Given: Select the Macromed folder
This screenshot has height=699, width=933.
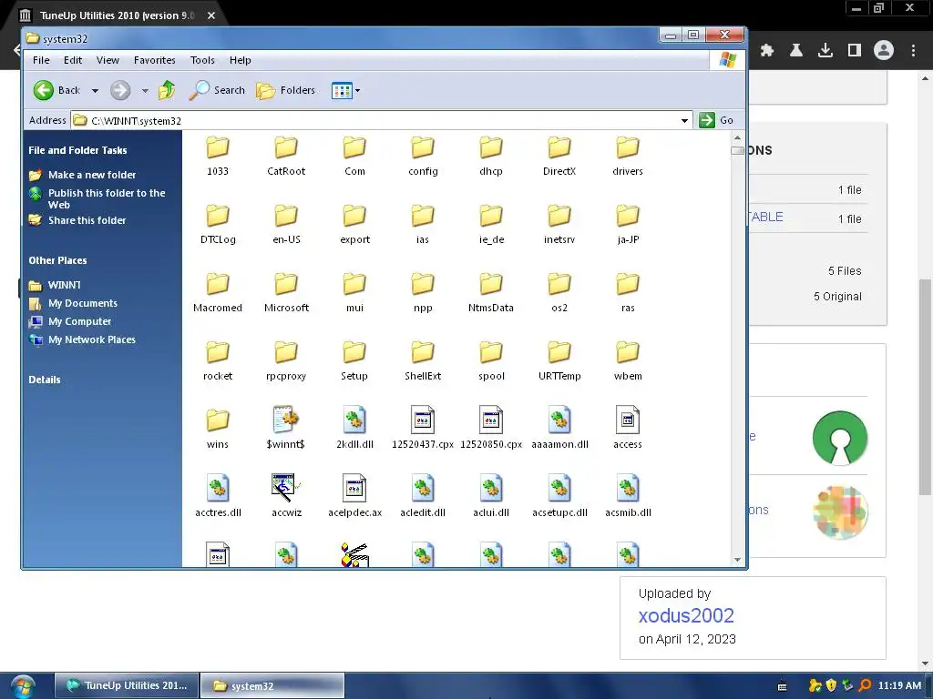Looking at the screenshot, I should [218, 294].
